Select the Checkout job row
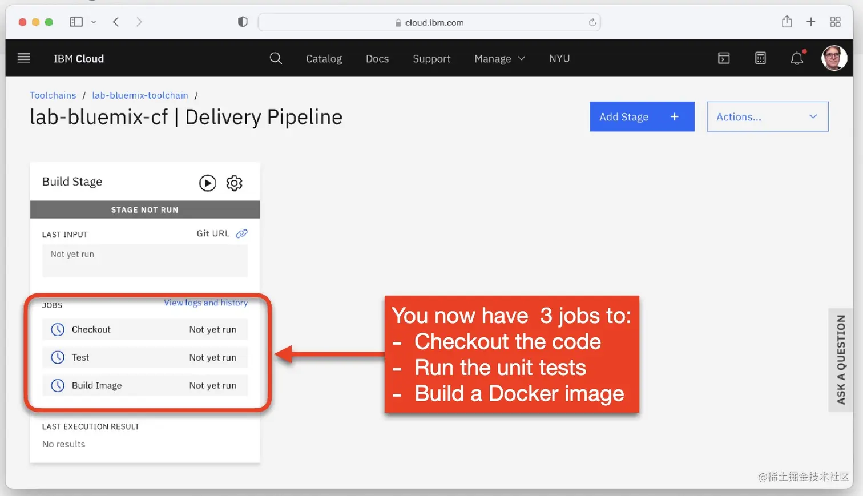The image size is (863, 496). pyautogui.click(x=145, y=329)
